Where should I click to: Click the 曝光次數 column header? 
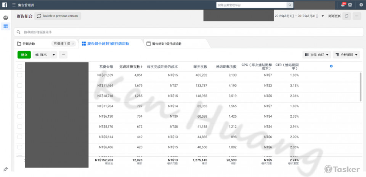tap(200, 67)
